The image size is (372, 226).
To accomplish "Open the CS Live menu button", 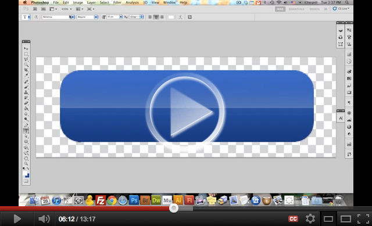I will pos(341,9).
